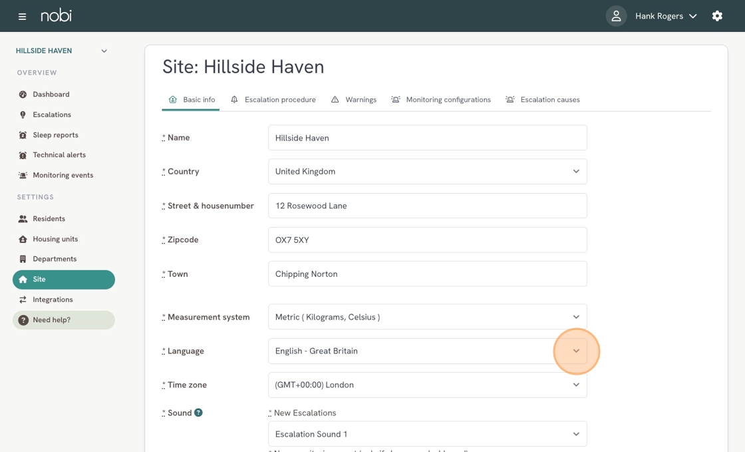Open Monitoring events page

click(63, 175)
